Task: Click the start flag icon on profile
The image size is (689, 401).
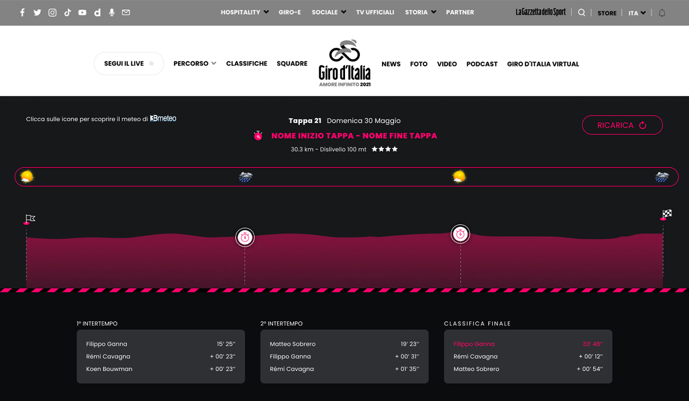Action: point(30,219)
